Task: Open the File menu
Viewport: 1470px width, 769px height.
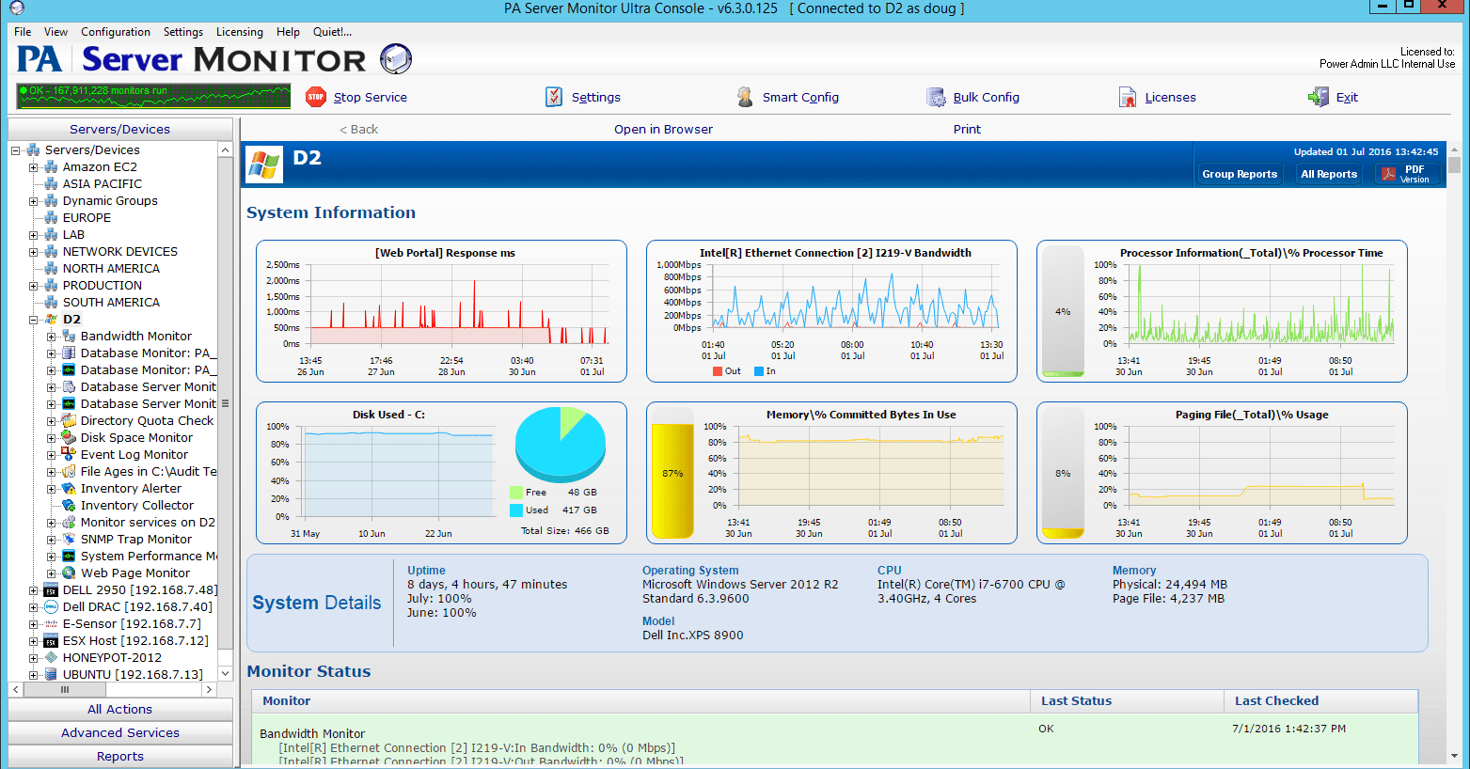Action: click(x=23, y=31)
